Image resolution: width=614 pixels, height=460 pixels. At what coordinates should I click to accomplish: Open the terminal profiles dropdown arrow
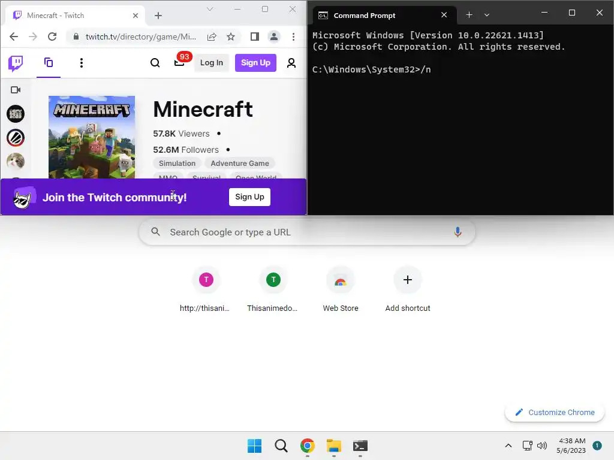pos(487,15)
